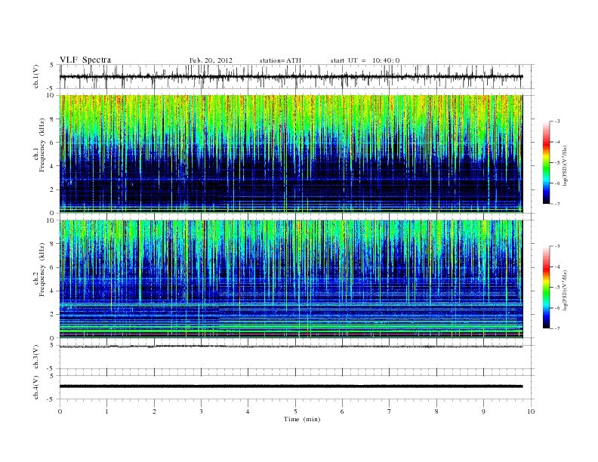
Task: Click the "10" tick on the time axis
Action: pyautogui.click(x=531, y=411)
